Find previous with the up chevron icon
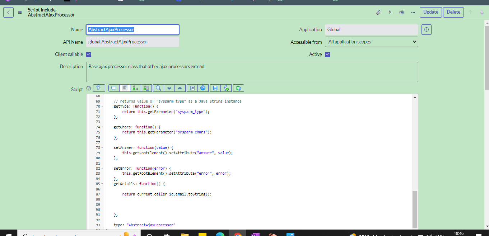The width and height of the screenshot is (489, 236). (x=180, y=88)
